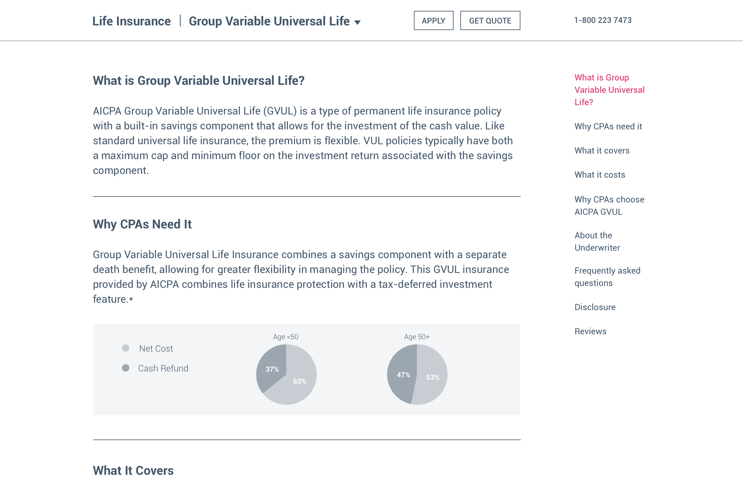Screen dimensions: 743x489
Task: Open Why CPAs choose AICPA GVUL
Action: click(x=609, y=206)
